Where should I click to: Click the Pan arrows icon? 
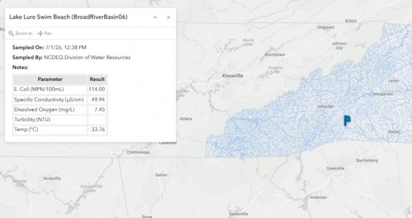point(40,33)
